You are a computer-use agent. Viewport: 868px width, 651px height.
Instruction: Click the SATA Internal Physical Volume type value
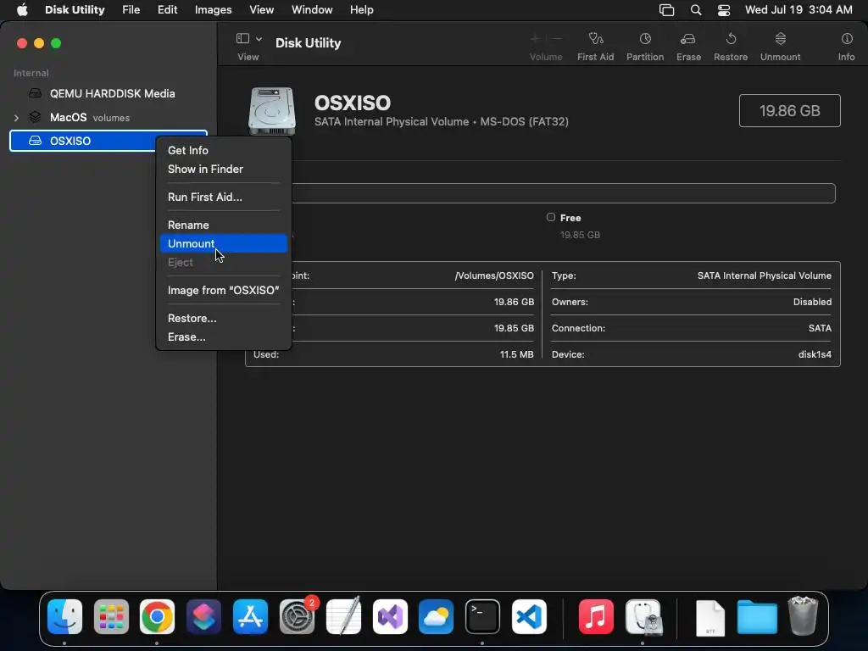coord(764,275)
